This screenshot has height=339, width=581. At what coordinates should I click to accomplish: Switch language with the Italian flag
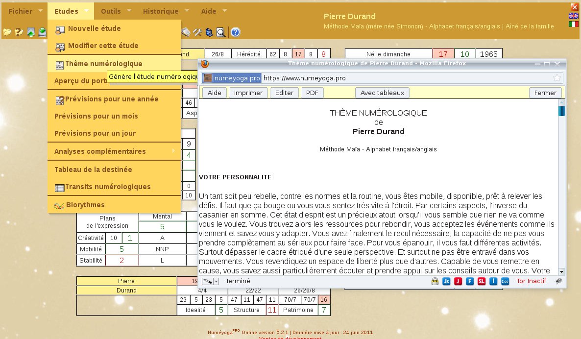click(573, 24)
